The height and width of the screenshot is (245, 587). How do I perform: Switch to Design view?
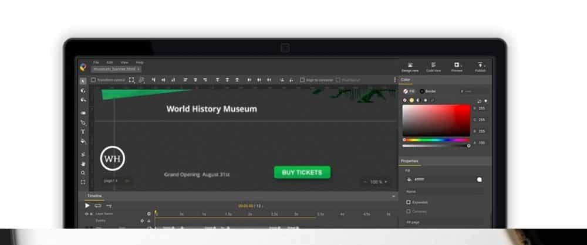coord(410,67)
